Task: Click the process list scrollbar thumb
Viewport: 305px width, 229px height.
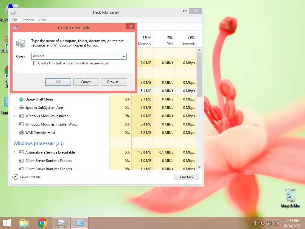Action: point(199,75)
